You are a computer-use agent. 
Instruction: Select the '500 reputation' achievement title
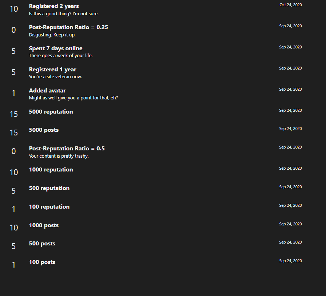coord(49,188)
